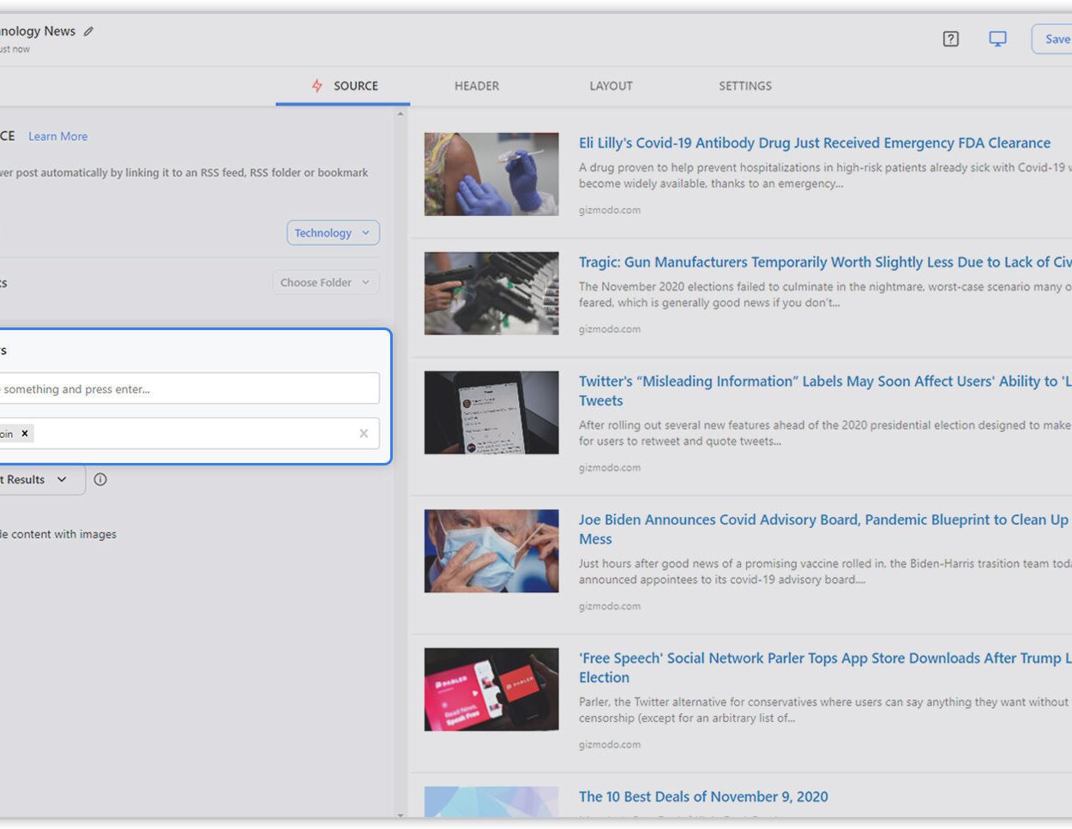The image size is (1072, 829).
Task: Open the Eli Lilly Covid-19 antibody article
Action: coord(815,142)
